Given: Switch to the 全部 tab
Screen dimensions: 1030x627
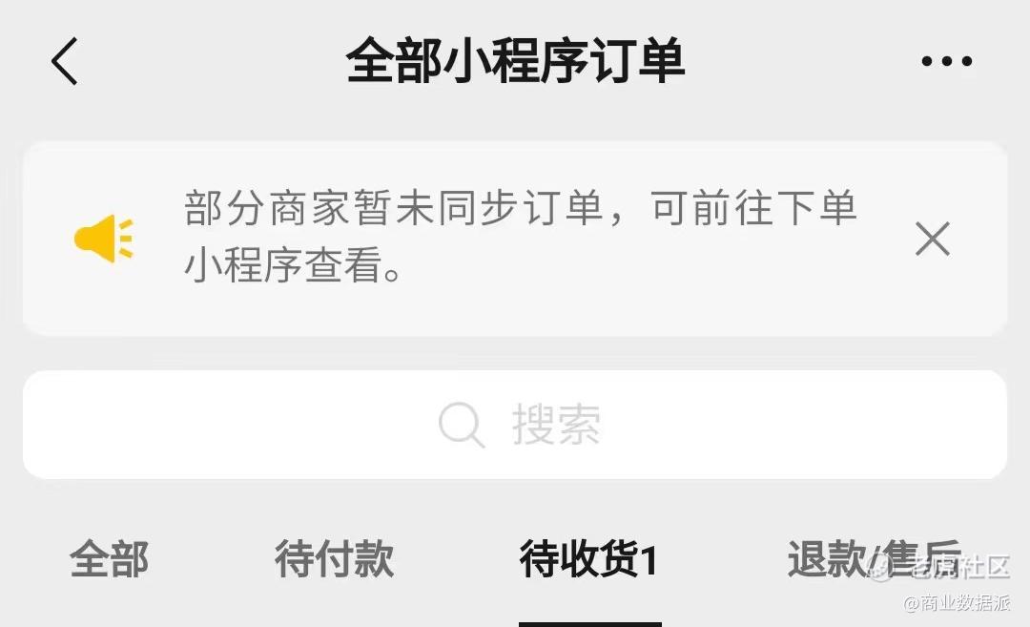Looking at the screenshot, I should pos(109,559).
